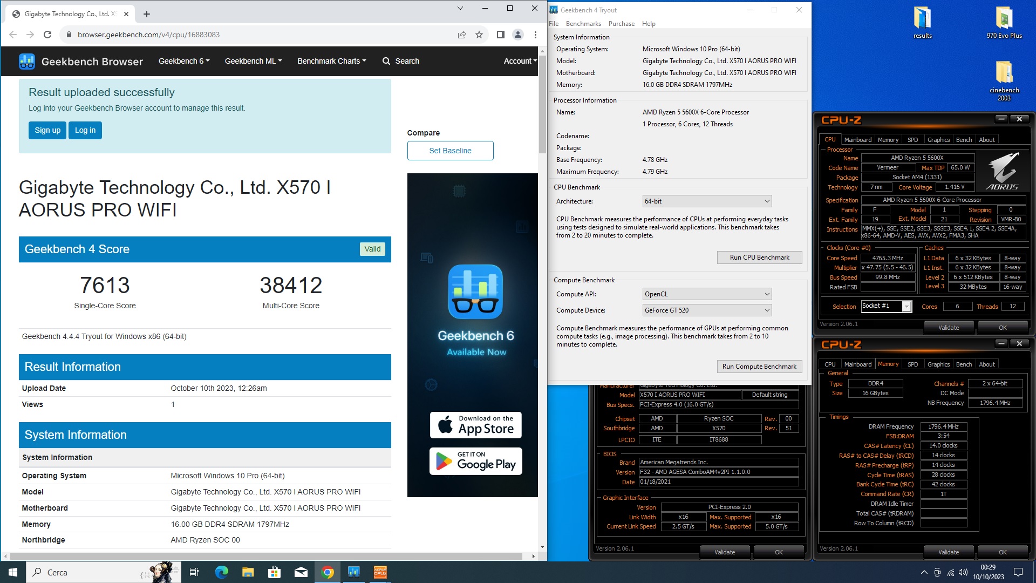Click the Log in button
This screenshot has width=1036, height=583.
point(85,130)
